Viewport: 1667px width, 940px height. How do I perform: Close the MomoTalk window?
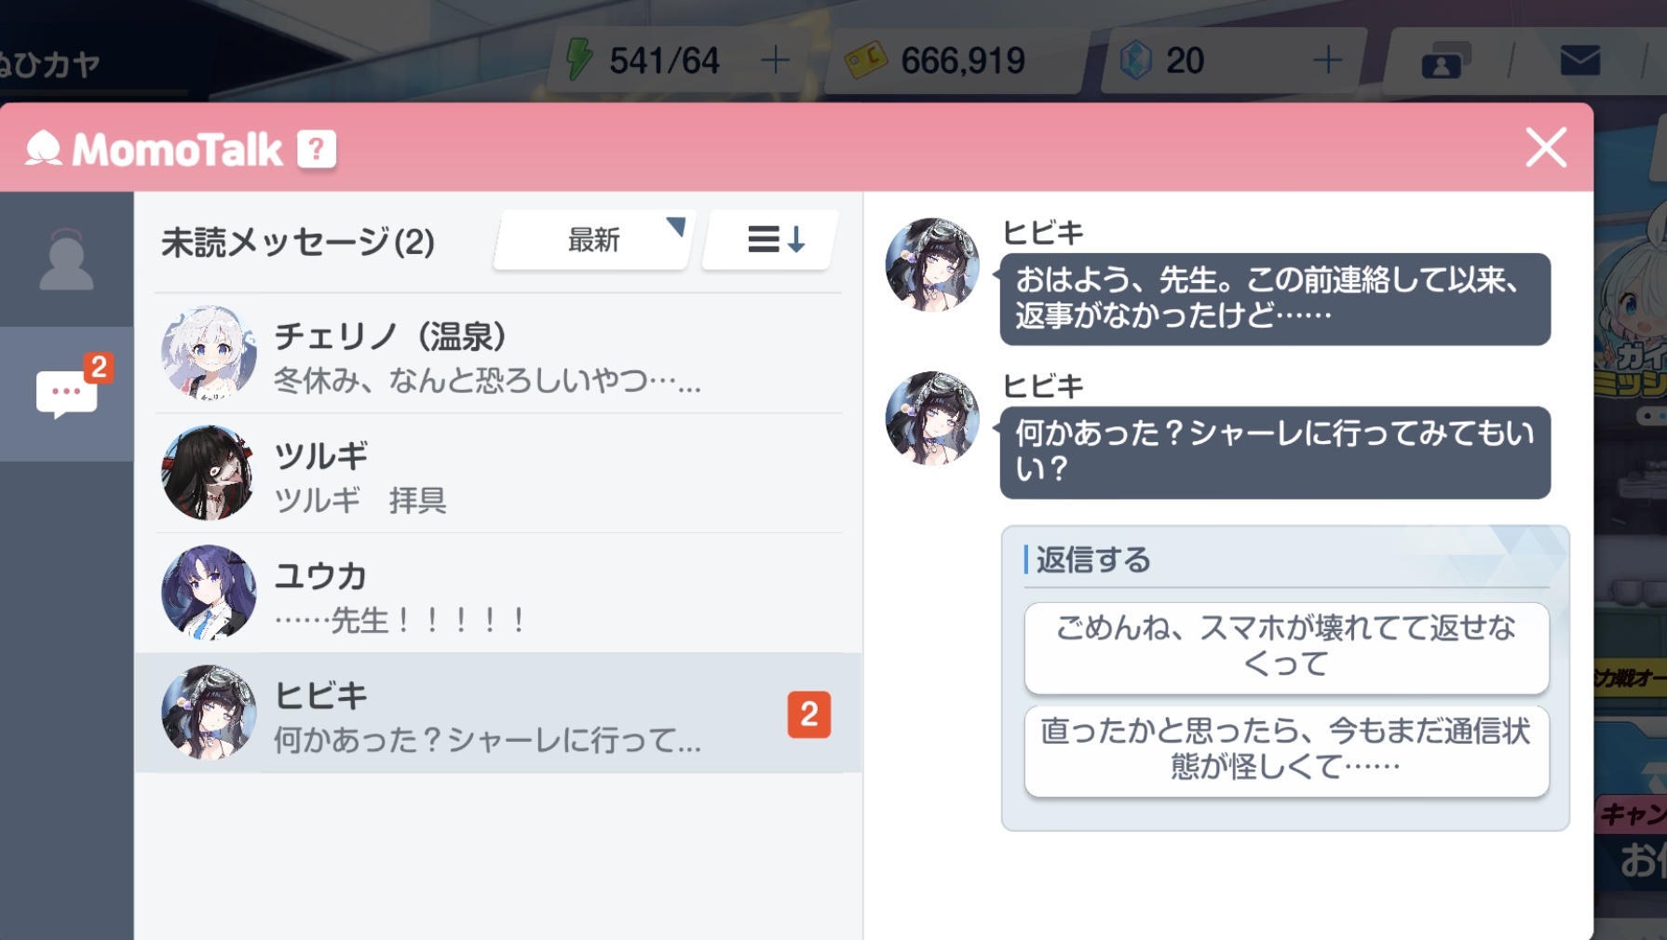(1546, 147)
